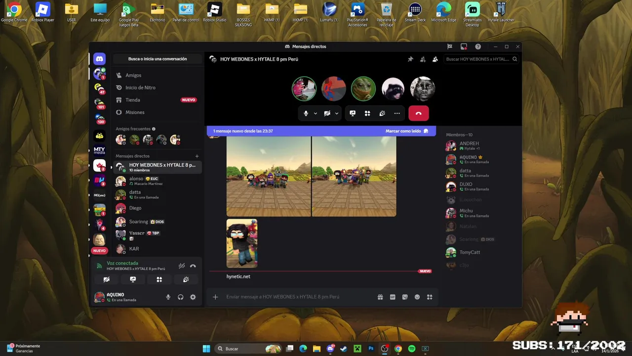Launch an activity from the voice panel
Screen dimensions: 632x356
(159, 279)
